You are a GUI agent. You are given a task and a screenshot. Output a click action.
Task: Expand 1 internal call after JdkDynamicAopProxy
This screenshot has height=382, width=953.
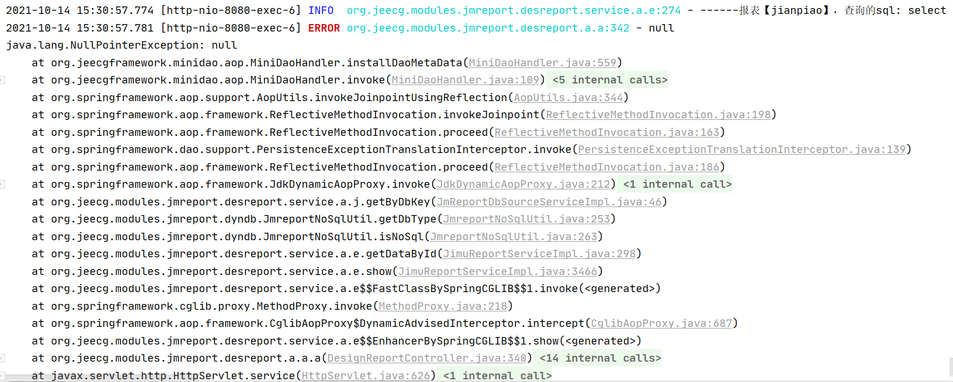(x=677, y=184)
